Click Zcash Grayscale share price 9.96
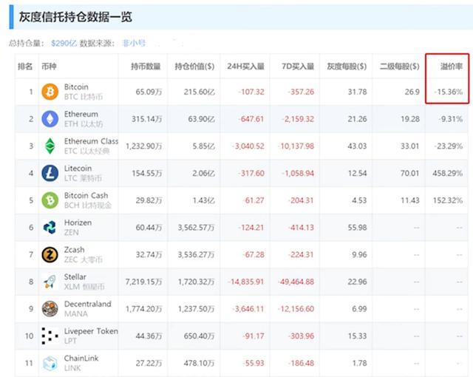Viewport: 473px width, 377px height. click(x=359, y=254)
